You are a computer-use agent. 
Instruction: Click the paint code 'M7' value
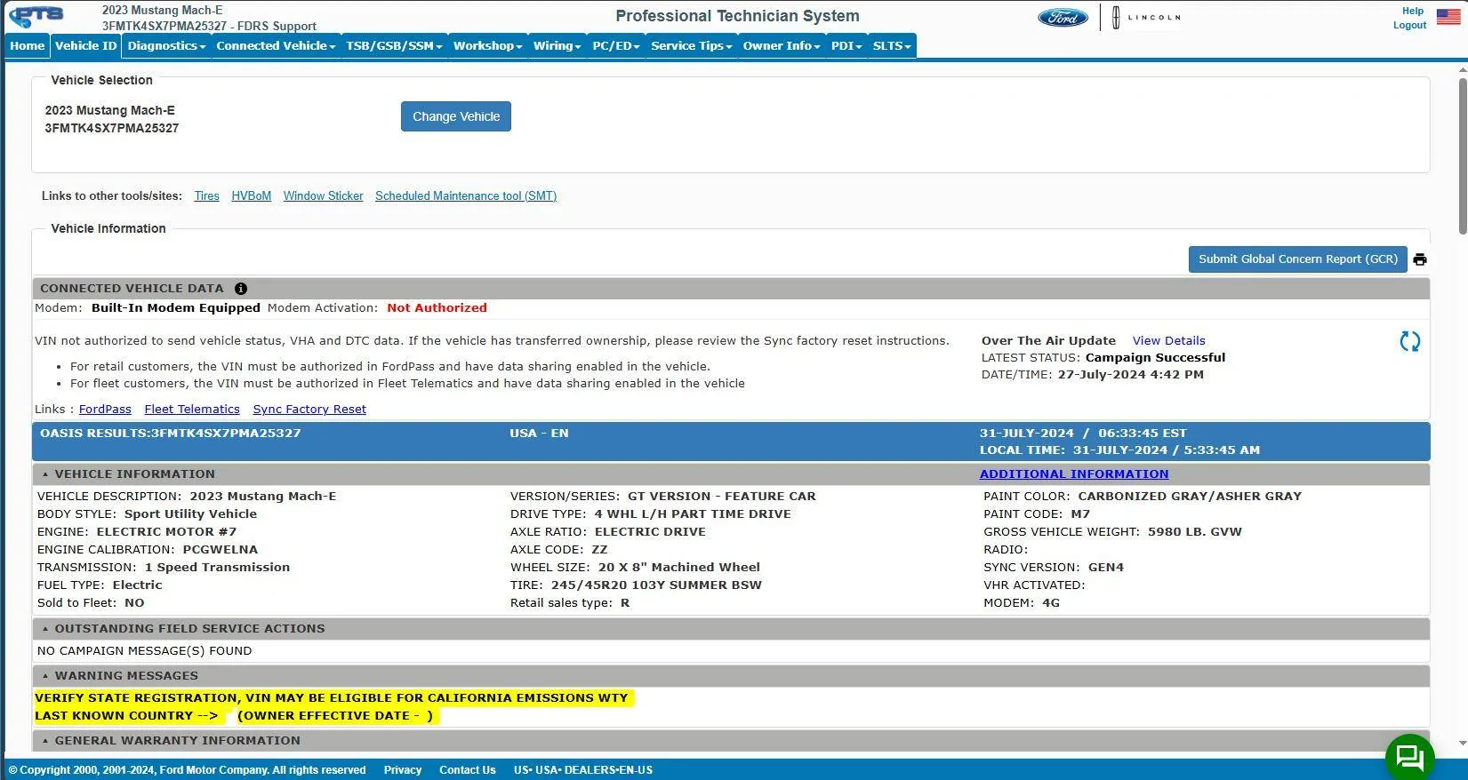pyautogui.click(x=1080, y=514)
